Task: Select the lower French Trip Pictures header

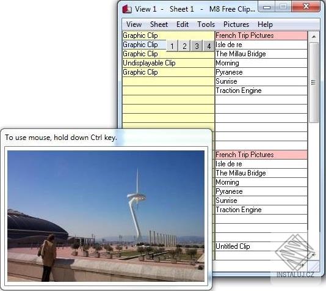Action: coord(261,155)
